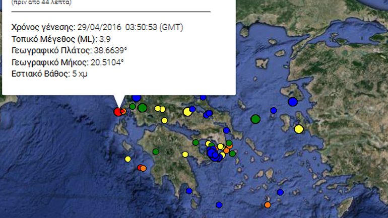Screen dimensions: 388x218
Task: Select the green marker at the top right of the Saronic cluster
Action: click(229, 143)
